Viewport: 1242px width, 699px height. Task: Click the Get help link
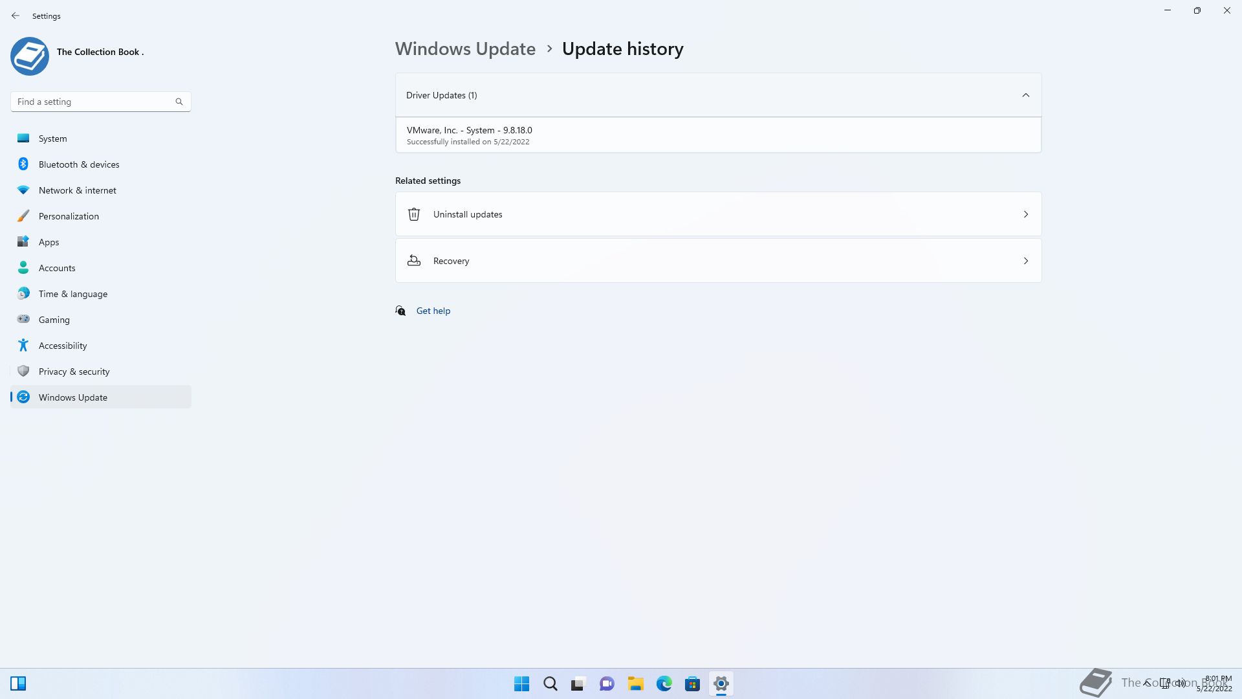tap(433, 311)
